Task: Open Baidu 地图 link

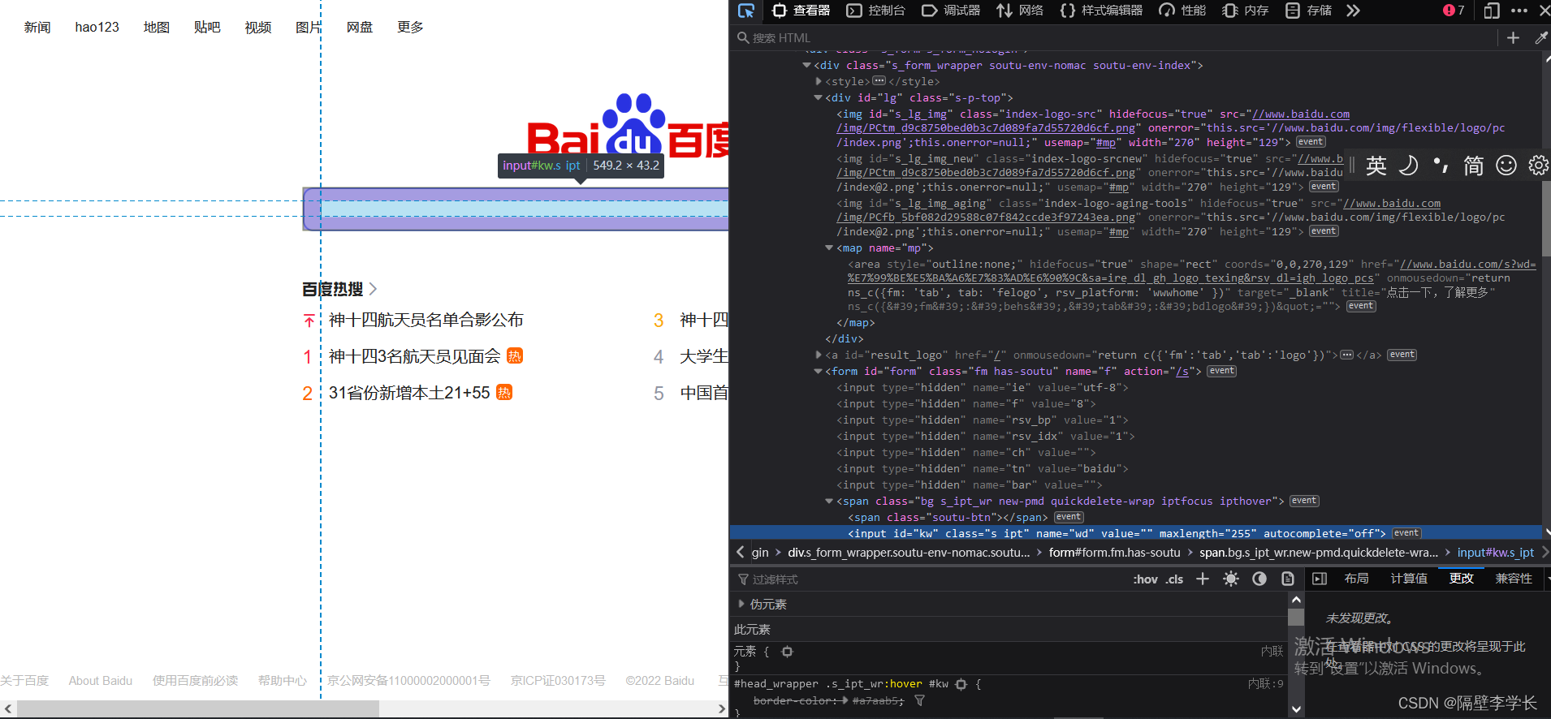Action: tap(157, 27)
